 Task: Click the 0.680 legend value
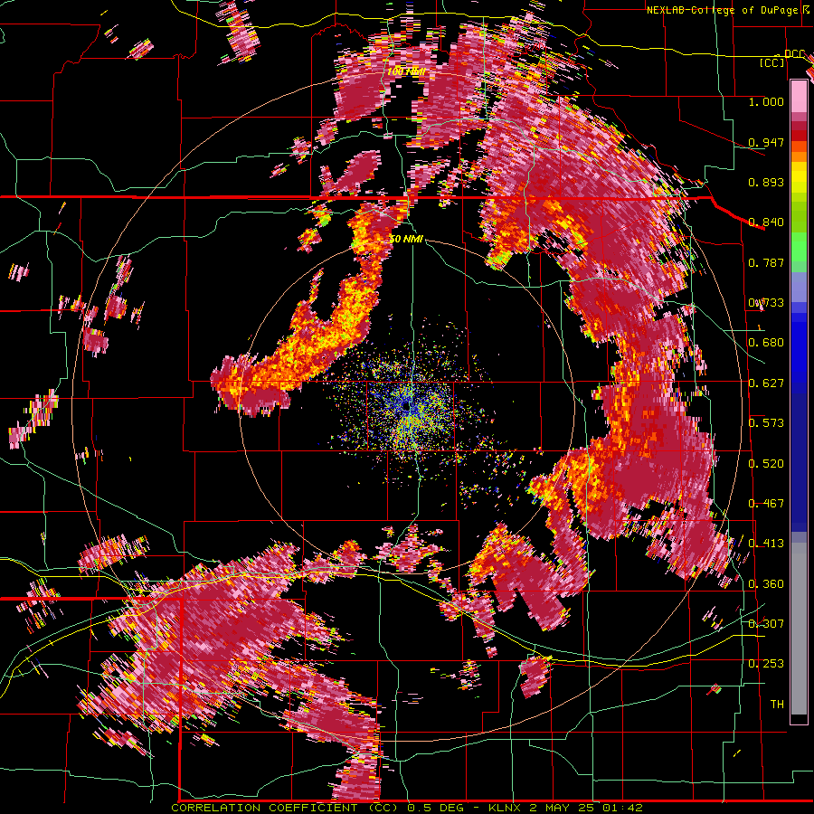point(766,343)
